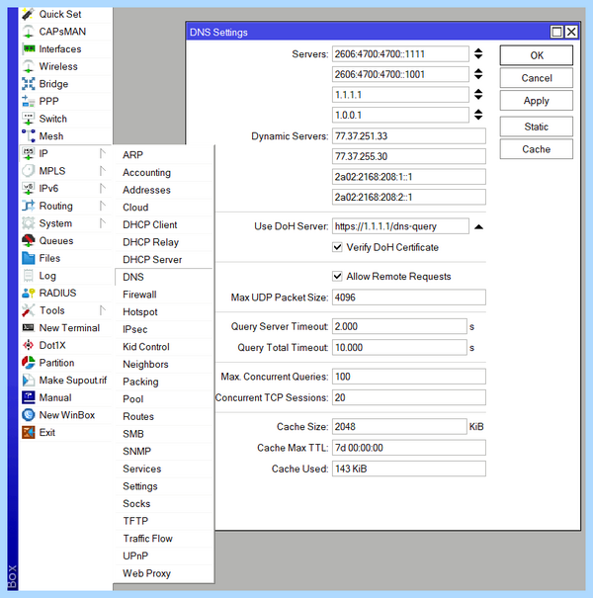The height and width of the screenshot is (598, 593).
Task: Collapse the Use DoH Server field arrow
Action: (478, 226)
